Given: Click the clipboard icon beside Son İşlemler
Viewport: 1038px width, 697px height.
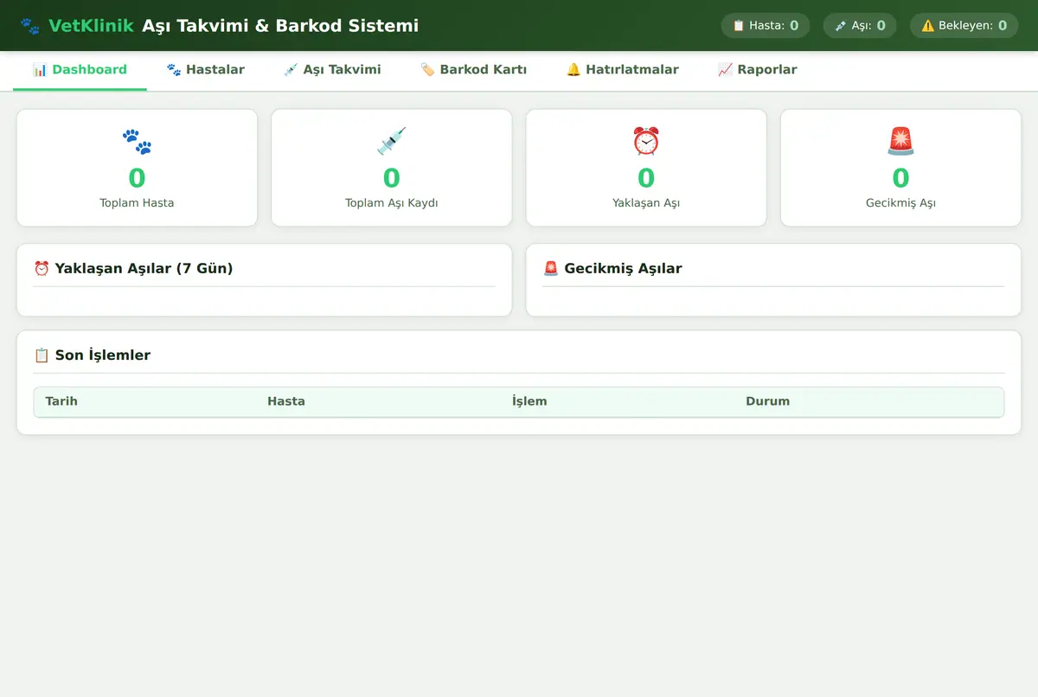Looking at the screenshot, I should 42,355.
